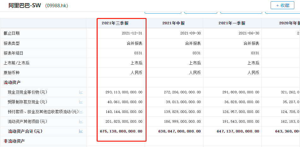Click 上市后 in the 2021年中报 column
Image resolution: width=300 pixels, height=147 pixels.
(x=195, y=63)
